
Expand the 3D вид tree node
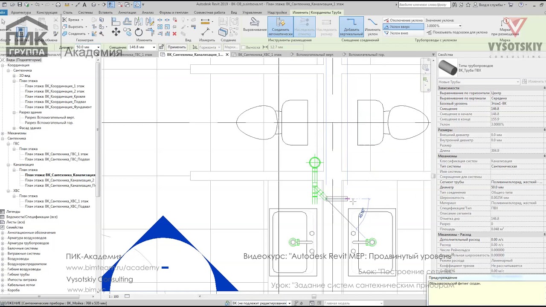click(14, 76)
